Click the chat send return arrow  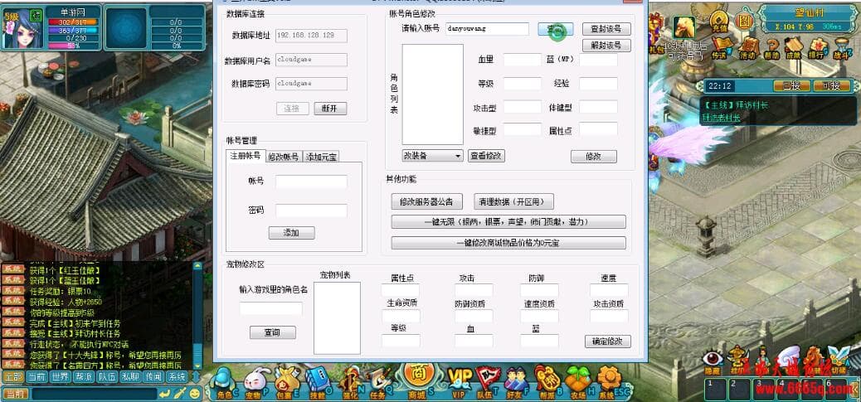coord(164,393)
